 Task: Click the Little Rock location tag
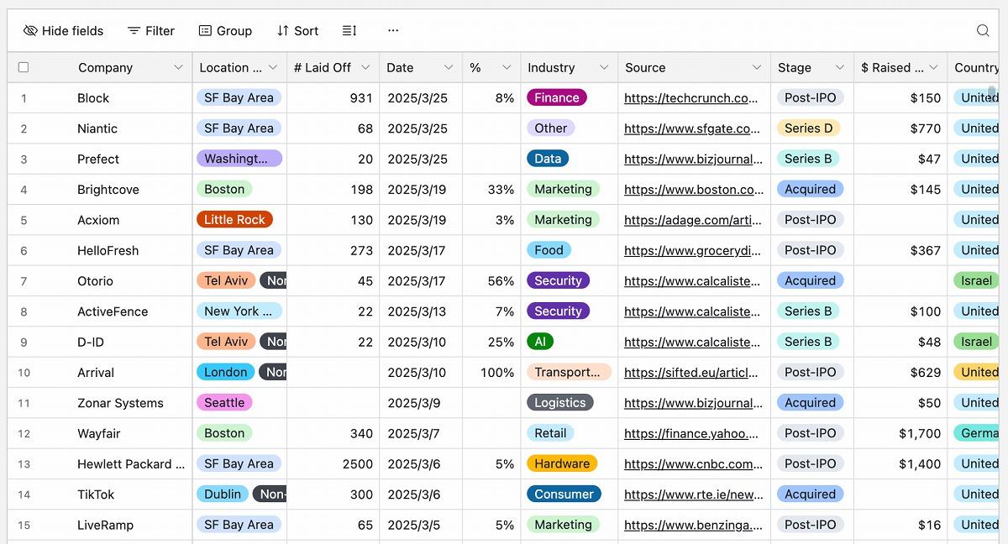pyautogui.click(x=234, y=220)
